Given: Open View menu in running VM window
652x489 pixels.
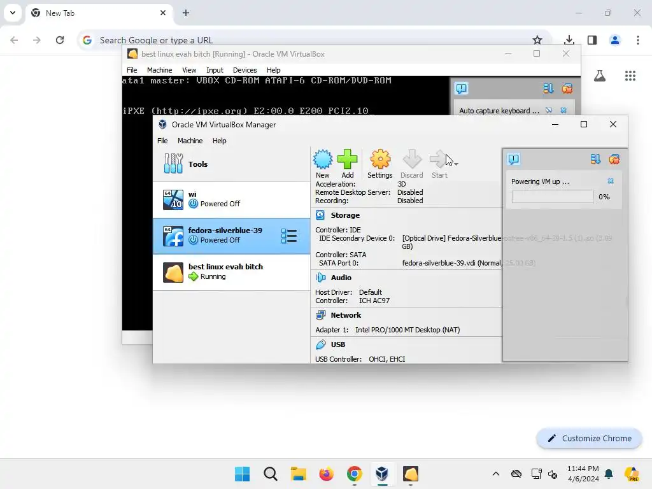Looking at the screenshot, I should click(189, 70).
